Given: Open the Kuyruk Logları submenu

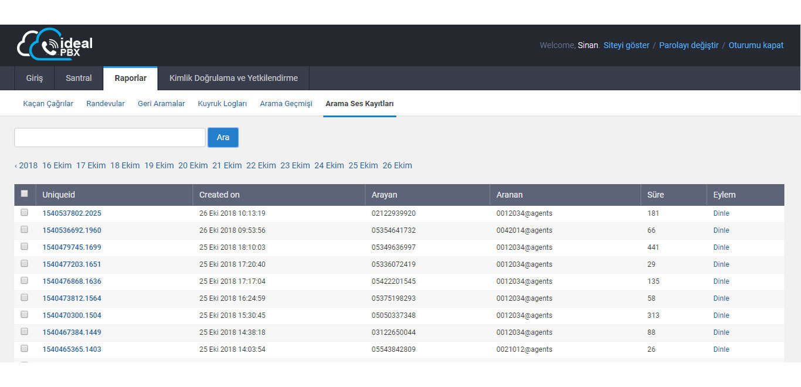Looking at the screenshot, I should click(x=222, y=104).
